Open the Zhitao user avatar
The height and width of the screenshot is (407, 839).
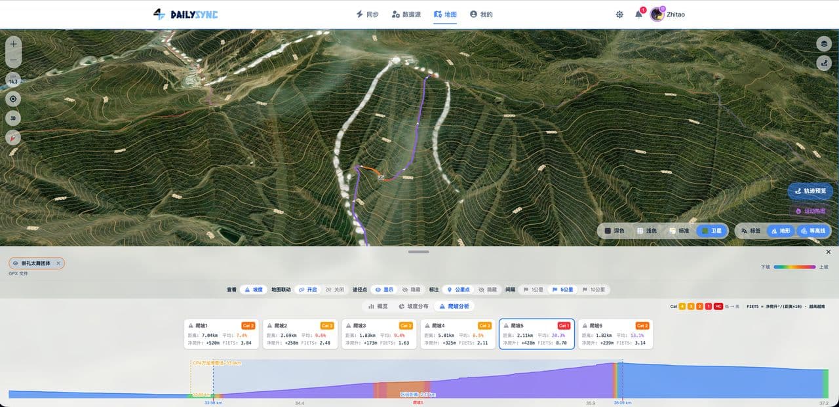coord(657,14)
